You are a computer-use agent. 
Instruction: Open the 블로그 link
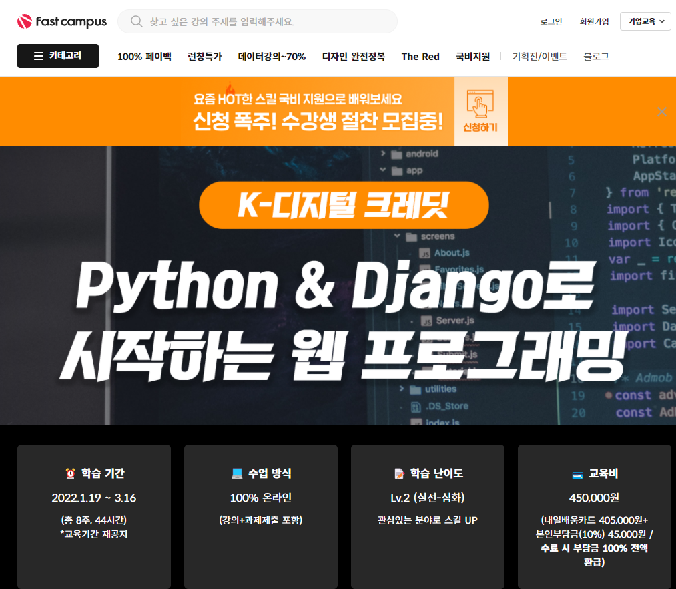(x=596, y=57)
